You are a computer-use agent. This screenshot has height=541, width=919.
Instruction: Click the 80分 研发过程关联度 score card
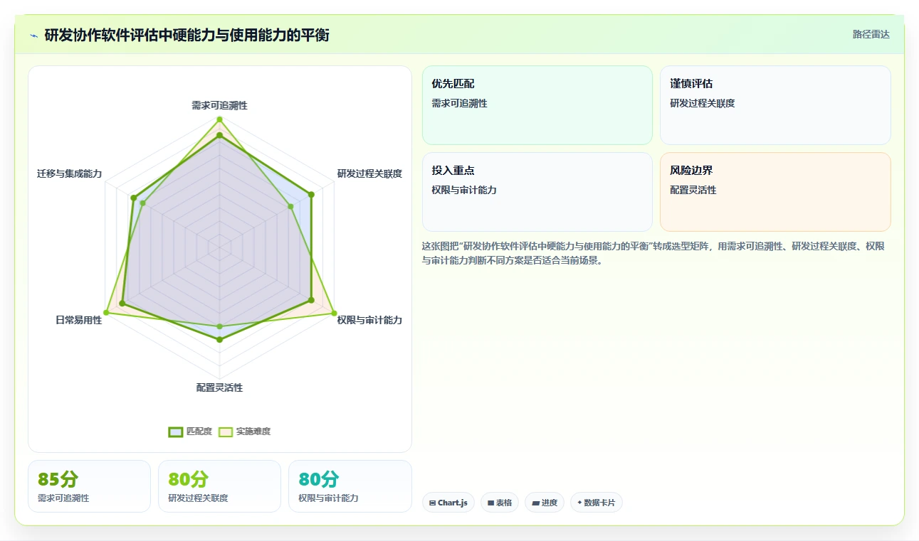(x=220, y=486)
